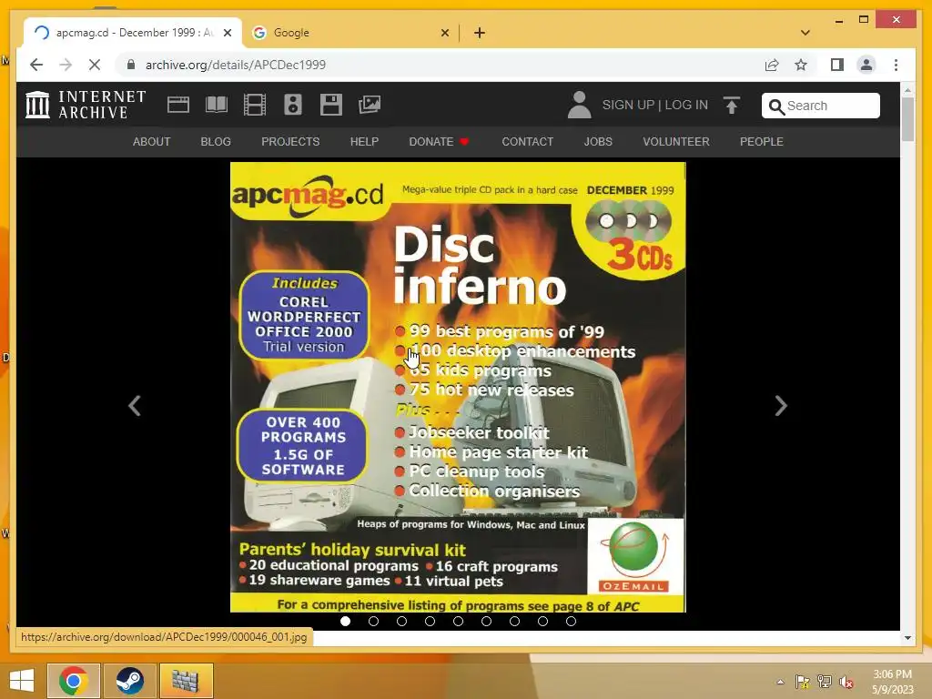Click the lock icon in the address bar
This screenshot has width=932, height=699.
pos(131,65)
